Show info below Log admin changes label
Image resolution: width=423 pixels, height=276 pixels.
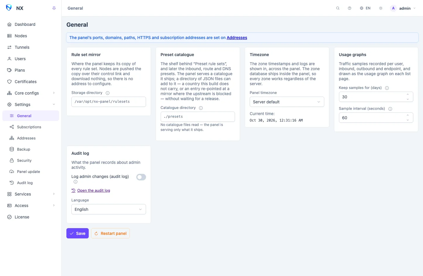(x=75, y=182)
